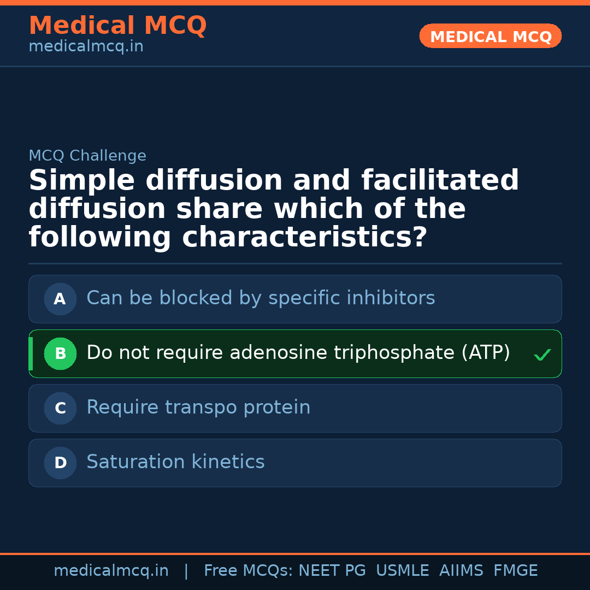Click the green checkmark on option B
Screen dimensions: 590x590
pyautogui.click(x=542, y=355)
